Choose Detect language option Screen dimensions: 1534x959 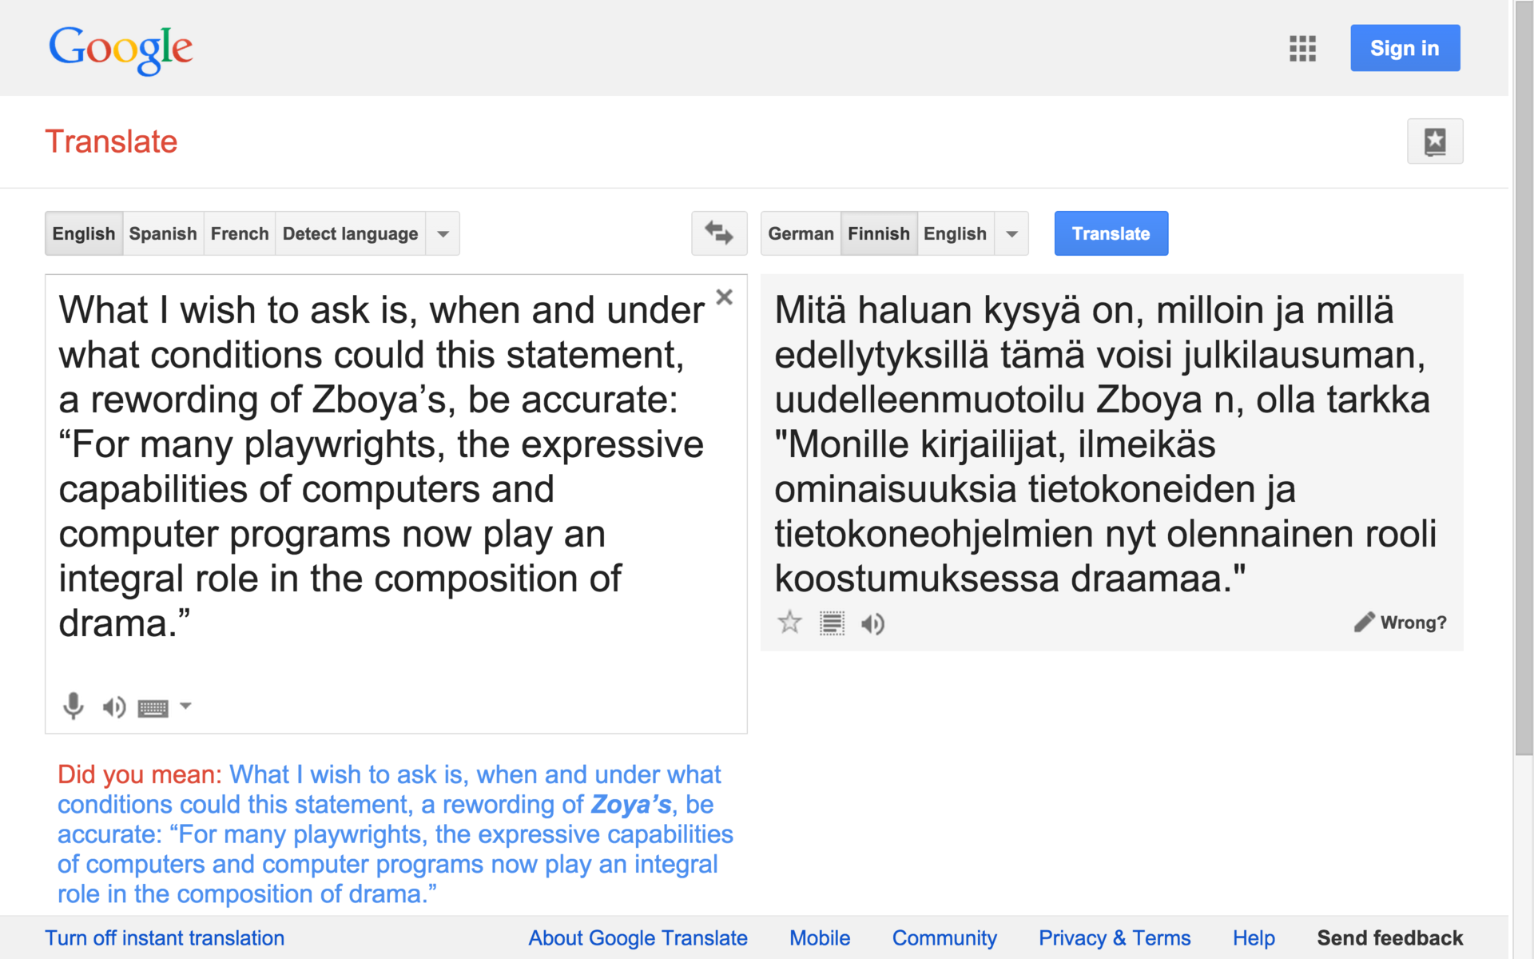(350, 233)
